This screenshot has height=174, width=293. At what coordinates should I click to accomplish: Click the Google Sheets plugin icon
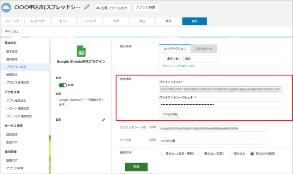(x=81, y=51)
